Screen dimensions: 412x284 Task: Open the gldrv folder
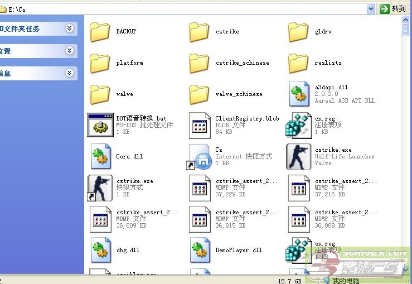[x=299, y=32]
